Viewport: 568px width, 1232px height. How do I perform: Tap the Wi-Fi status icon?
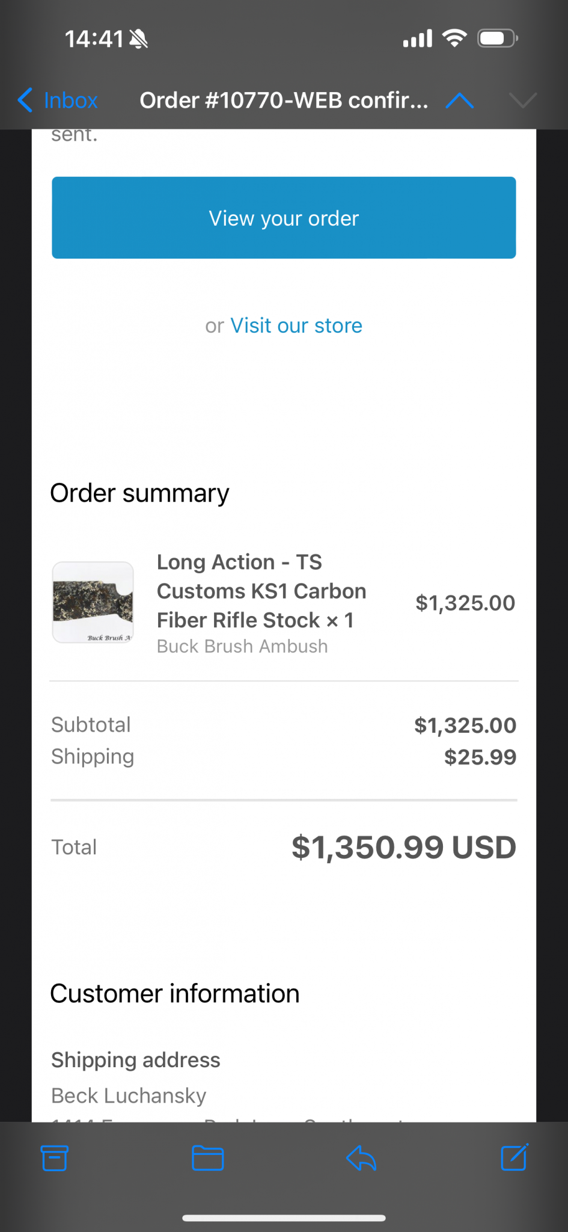coord(454,38)
